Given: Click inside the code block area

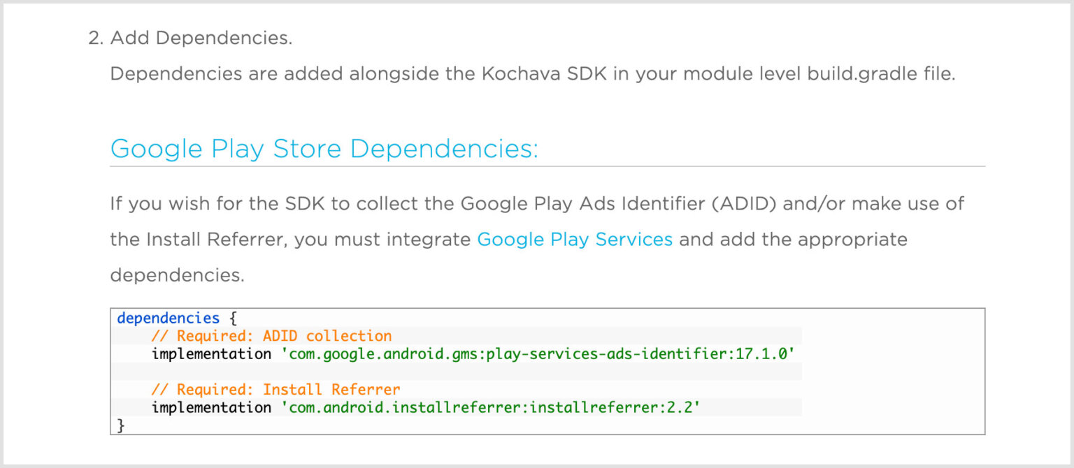Looking at the screenshot, I should click(x=548, y=370).
